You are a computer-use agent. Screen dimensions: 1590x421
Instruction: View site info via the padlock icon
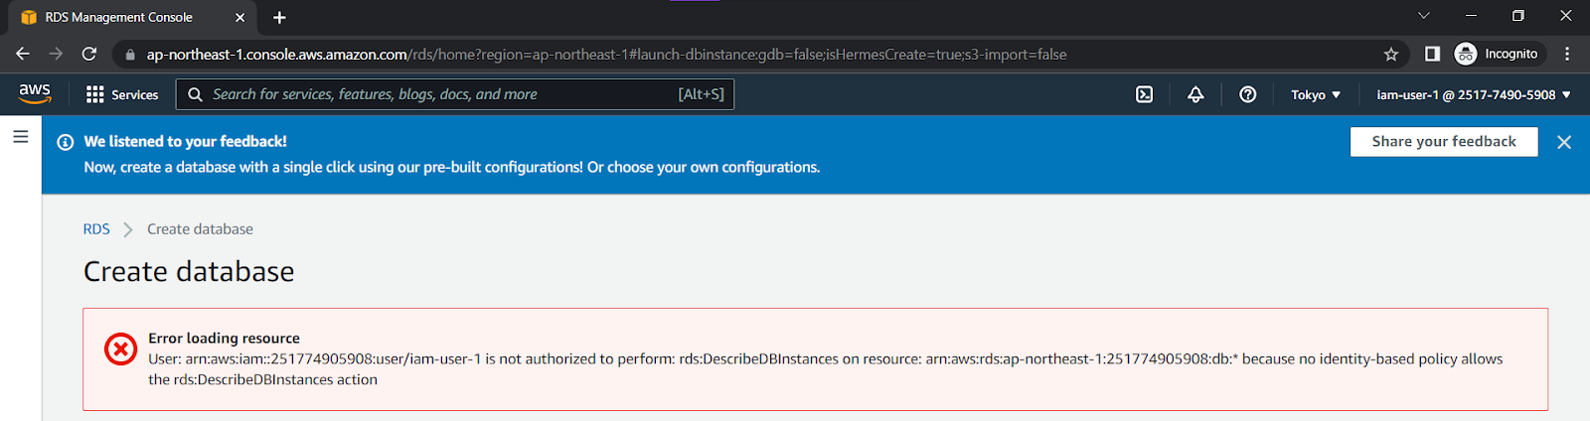pyautogui.click(x=130, y=55)
